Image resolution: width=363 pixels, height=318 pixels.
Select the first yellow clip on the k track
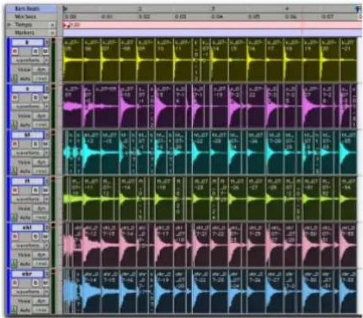point(73,59)
